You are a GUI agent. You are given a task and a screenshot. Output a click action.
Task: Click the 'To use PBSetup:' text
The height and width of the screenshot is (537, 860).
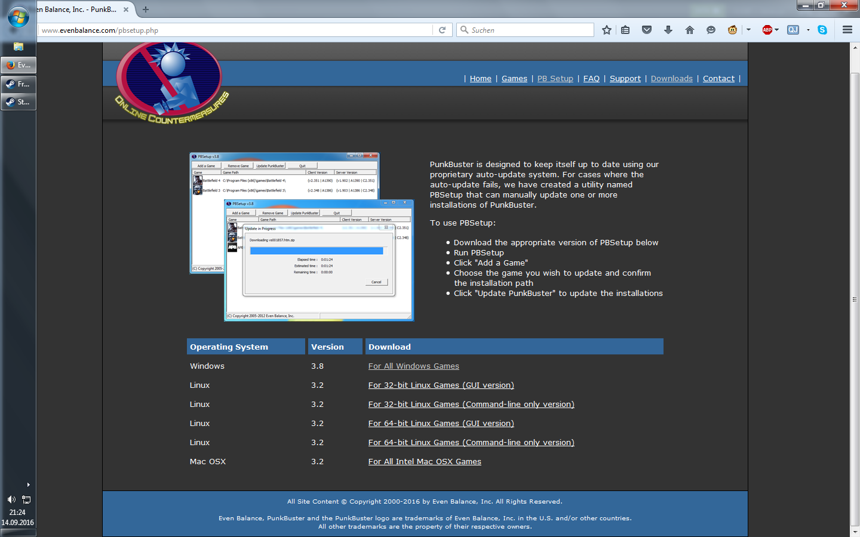pos(463,223)
